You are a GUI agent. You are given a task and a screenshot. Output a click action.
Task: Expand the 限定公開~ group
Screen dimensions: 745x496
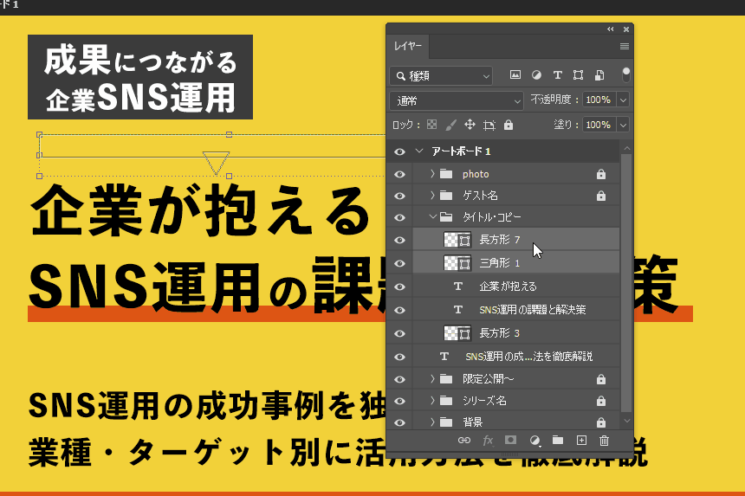[x=432, y=379]
